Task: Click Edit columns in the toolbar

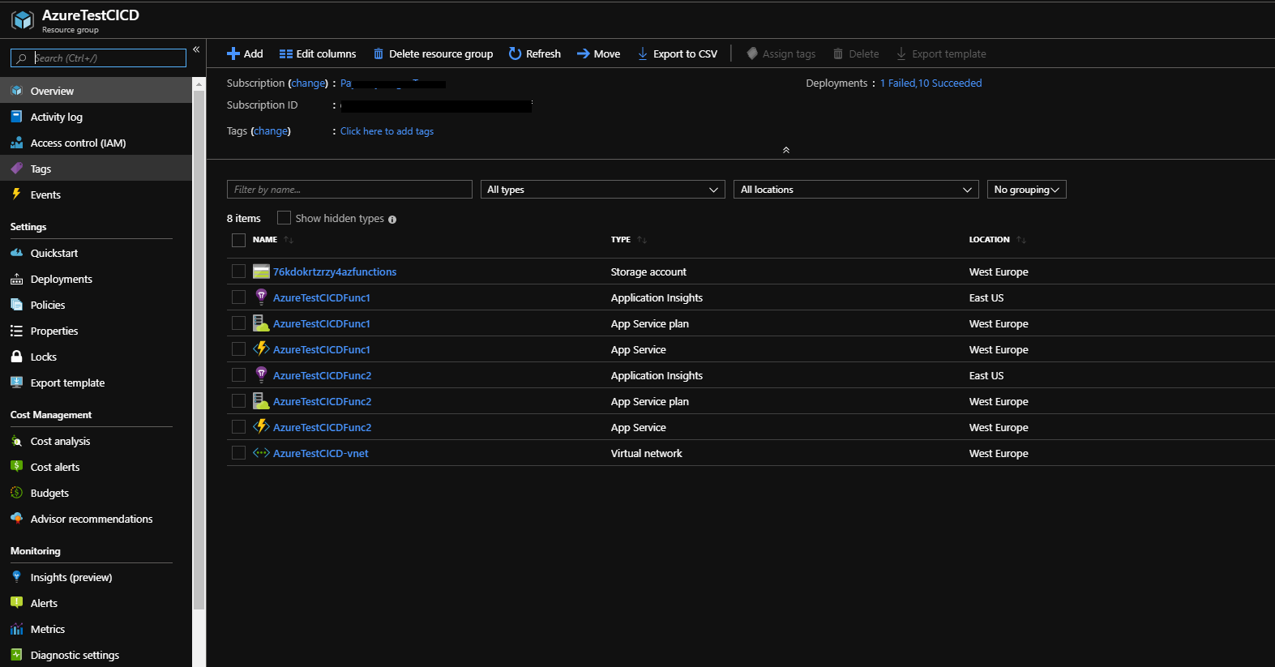Action: (318, 53)
